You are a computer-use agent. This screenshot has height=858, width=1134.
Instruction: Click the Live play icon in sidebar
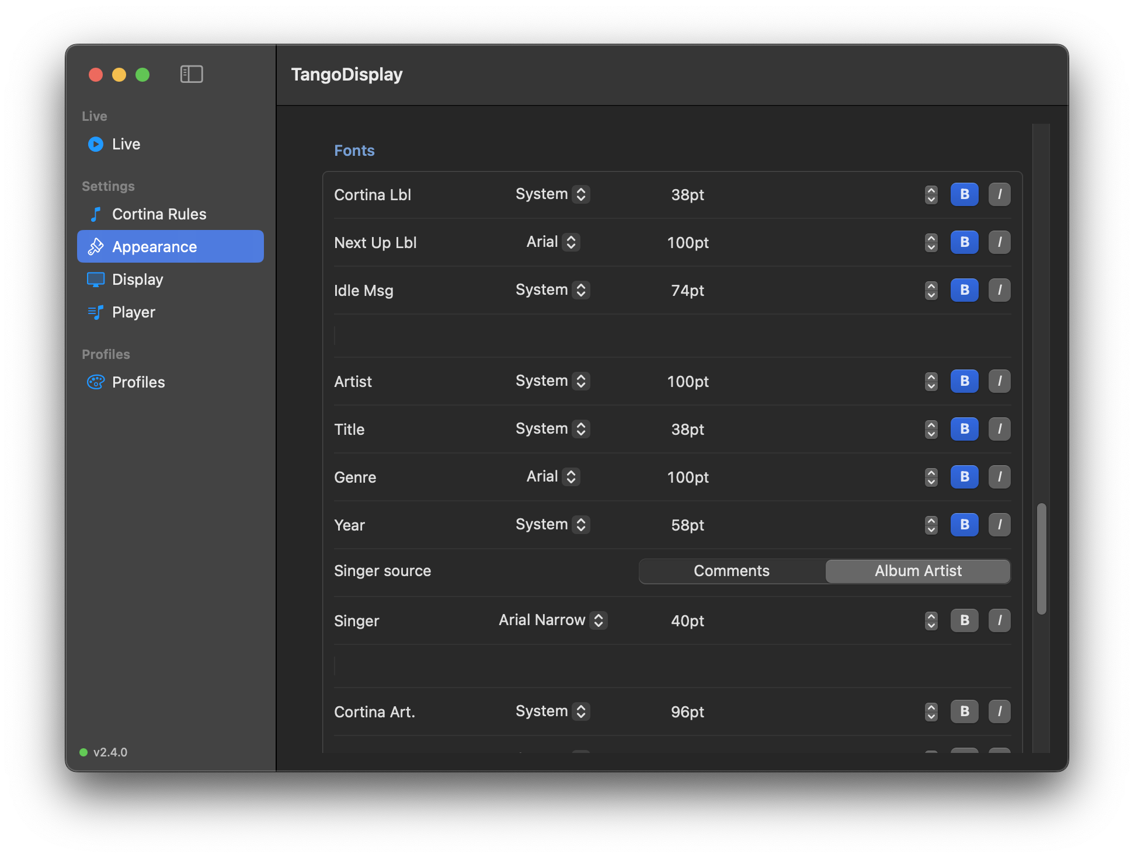96,144
